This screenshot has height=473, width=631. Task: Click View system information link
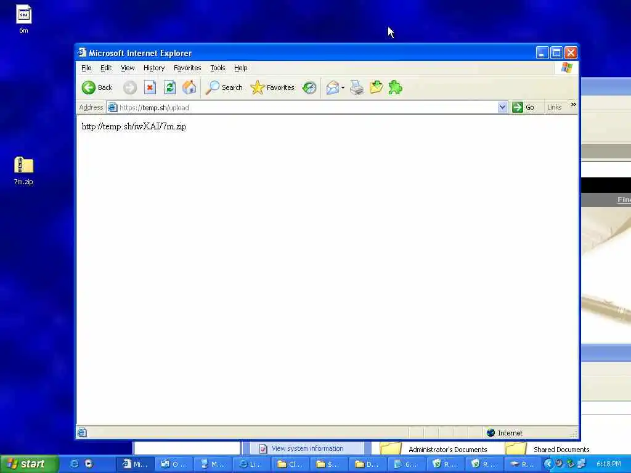[x=307, y=448]
